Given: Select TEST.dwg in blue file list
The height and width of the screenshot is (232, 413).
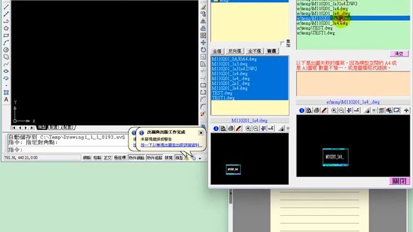Looking at the screenshot, I should click(222, 93).
